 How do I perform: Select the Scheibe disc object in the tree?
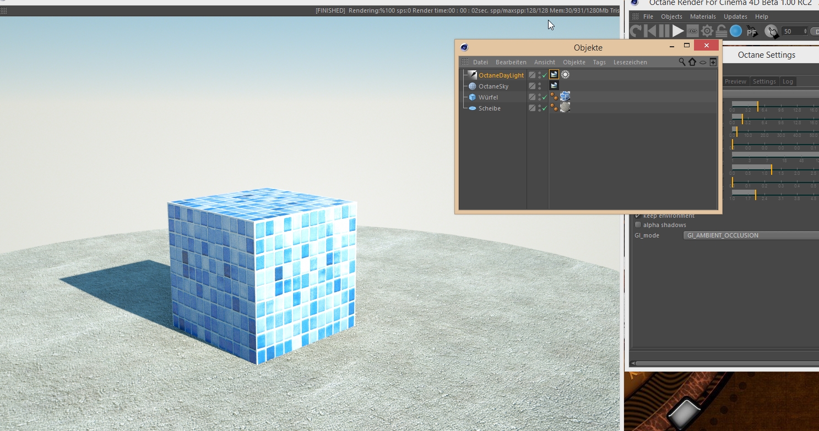(x=489, y=108)
